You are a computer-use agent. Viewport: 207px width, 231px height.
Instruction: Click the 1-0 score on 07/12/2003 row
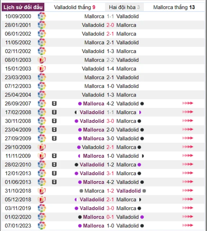coord(110,86)
